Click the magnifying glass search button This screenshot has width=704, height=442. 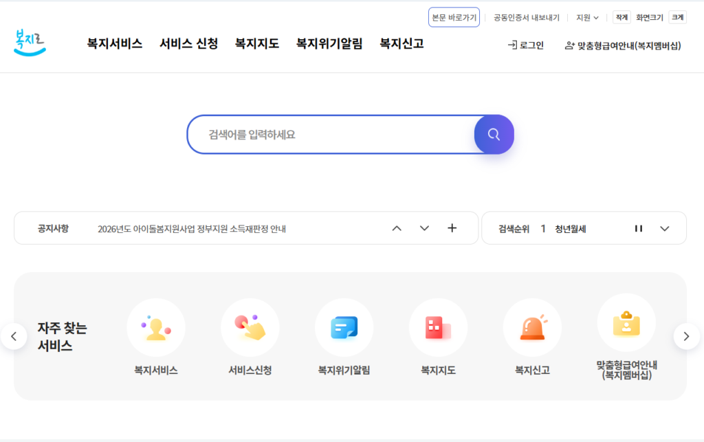(x=494, y=135)
